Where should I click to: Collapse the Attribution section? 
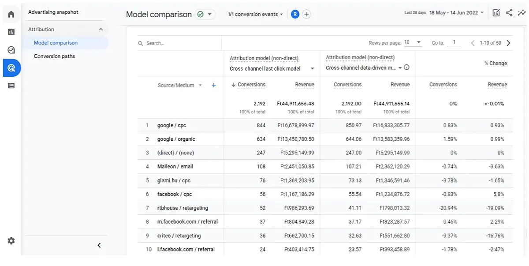[x=101, y=30]
